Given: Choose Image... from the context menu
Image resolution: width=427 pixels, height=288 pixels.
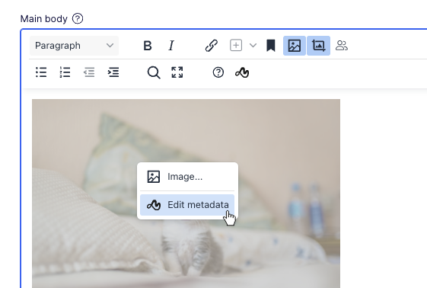Looking at the screenshot, I should [187, 177].
